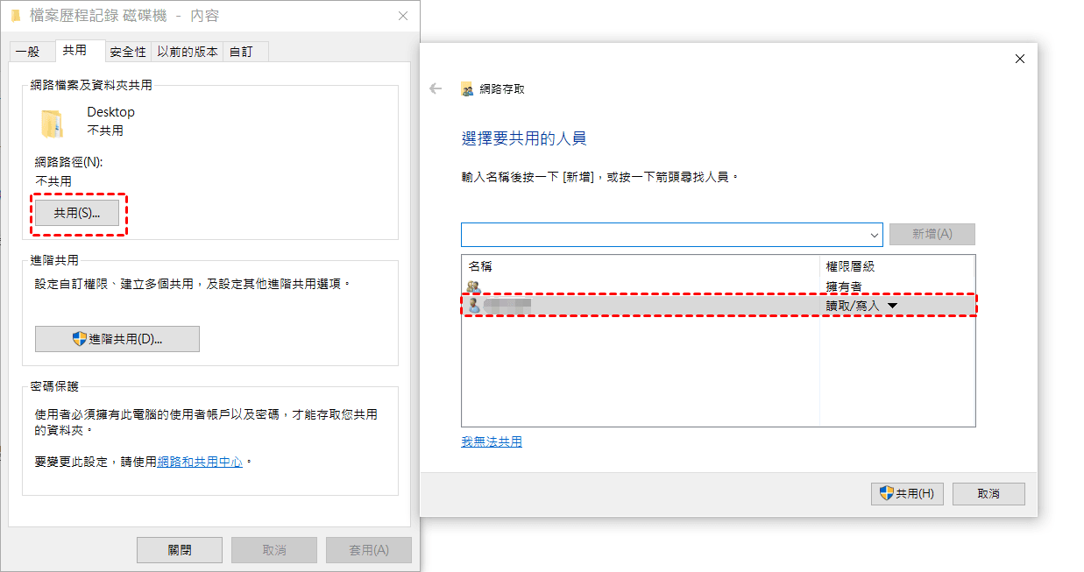Click the 新增(A) button
The width and height of the screenshot is (1084, 572).
pos(932,234)
